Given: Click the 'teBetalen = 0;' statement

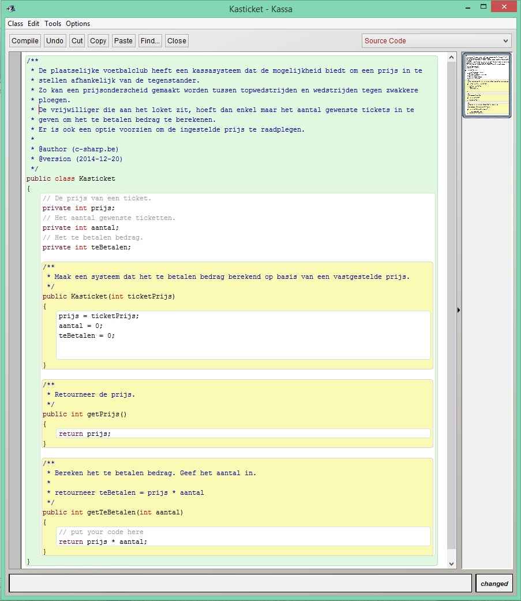Looking at the screenshot, I should [x=87, y=335].
